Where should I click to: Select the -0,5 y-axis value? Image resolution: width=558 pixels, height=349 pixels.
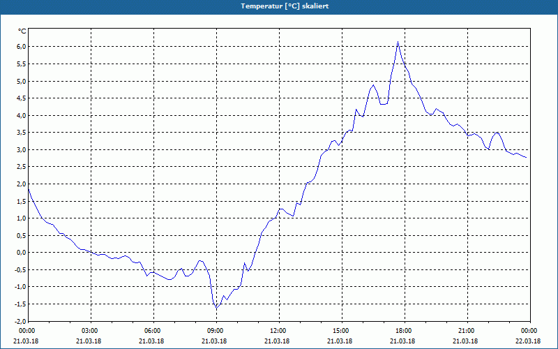tap(20, 269)
